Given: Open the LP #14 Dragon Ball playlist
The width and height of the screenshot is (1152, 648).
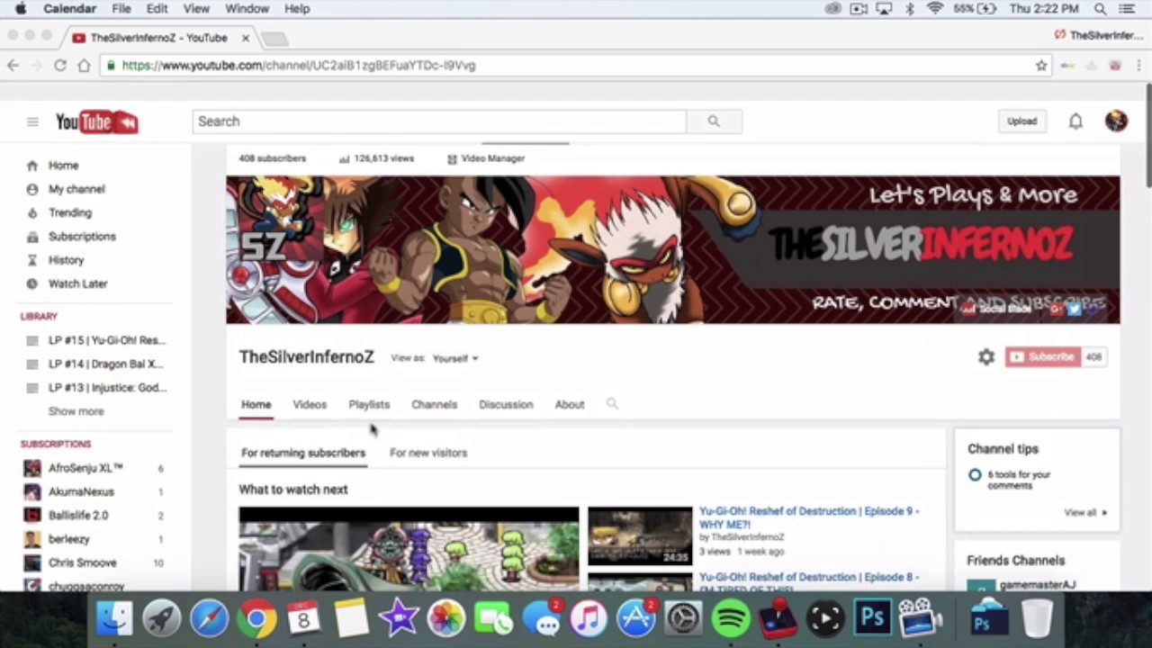Looking at the screenshot, I should point(106,364).
